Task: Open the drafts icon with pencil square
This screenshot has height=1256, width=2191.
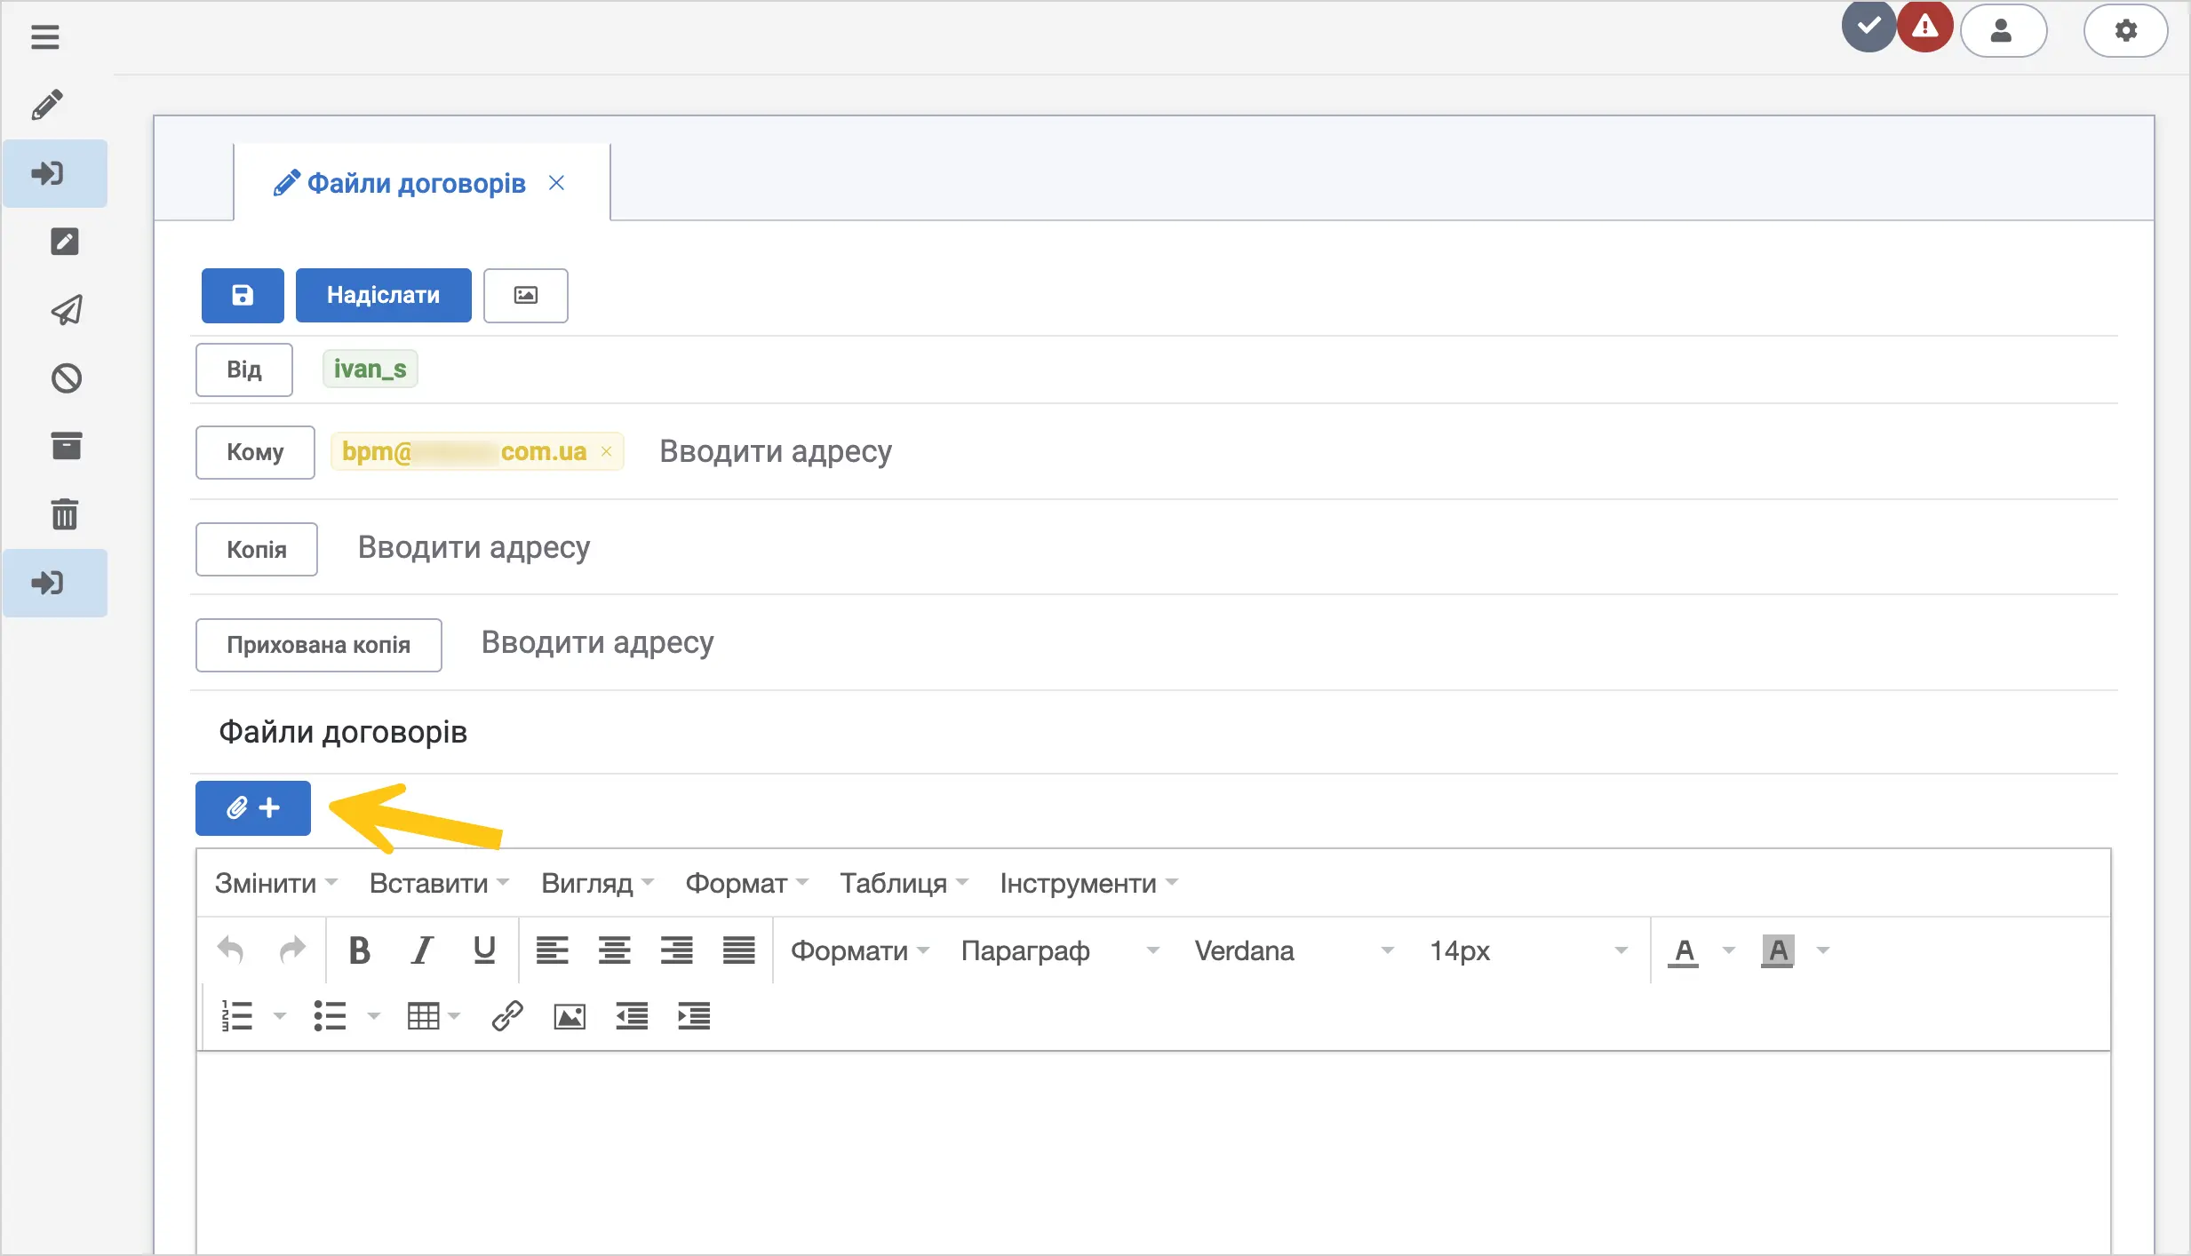Action: (65, 242)
